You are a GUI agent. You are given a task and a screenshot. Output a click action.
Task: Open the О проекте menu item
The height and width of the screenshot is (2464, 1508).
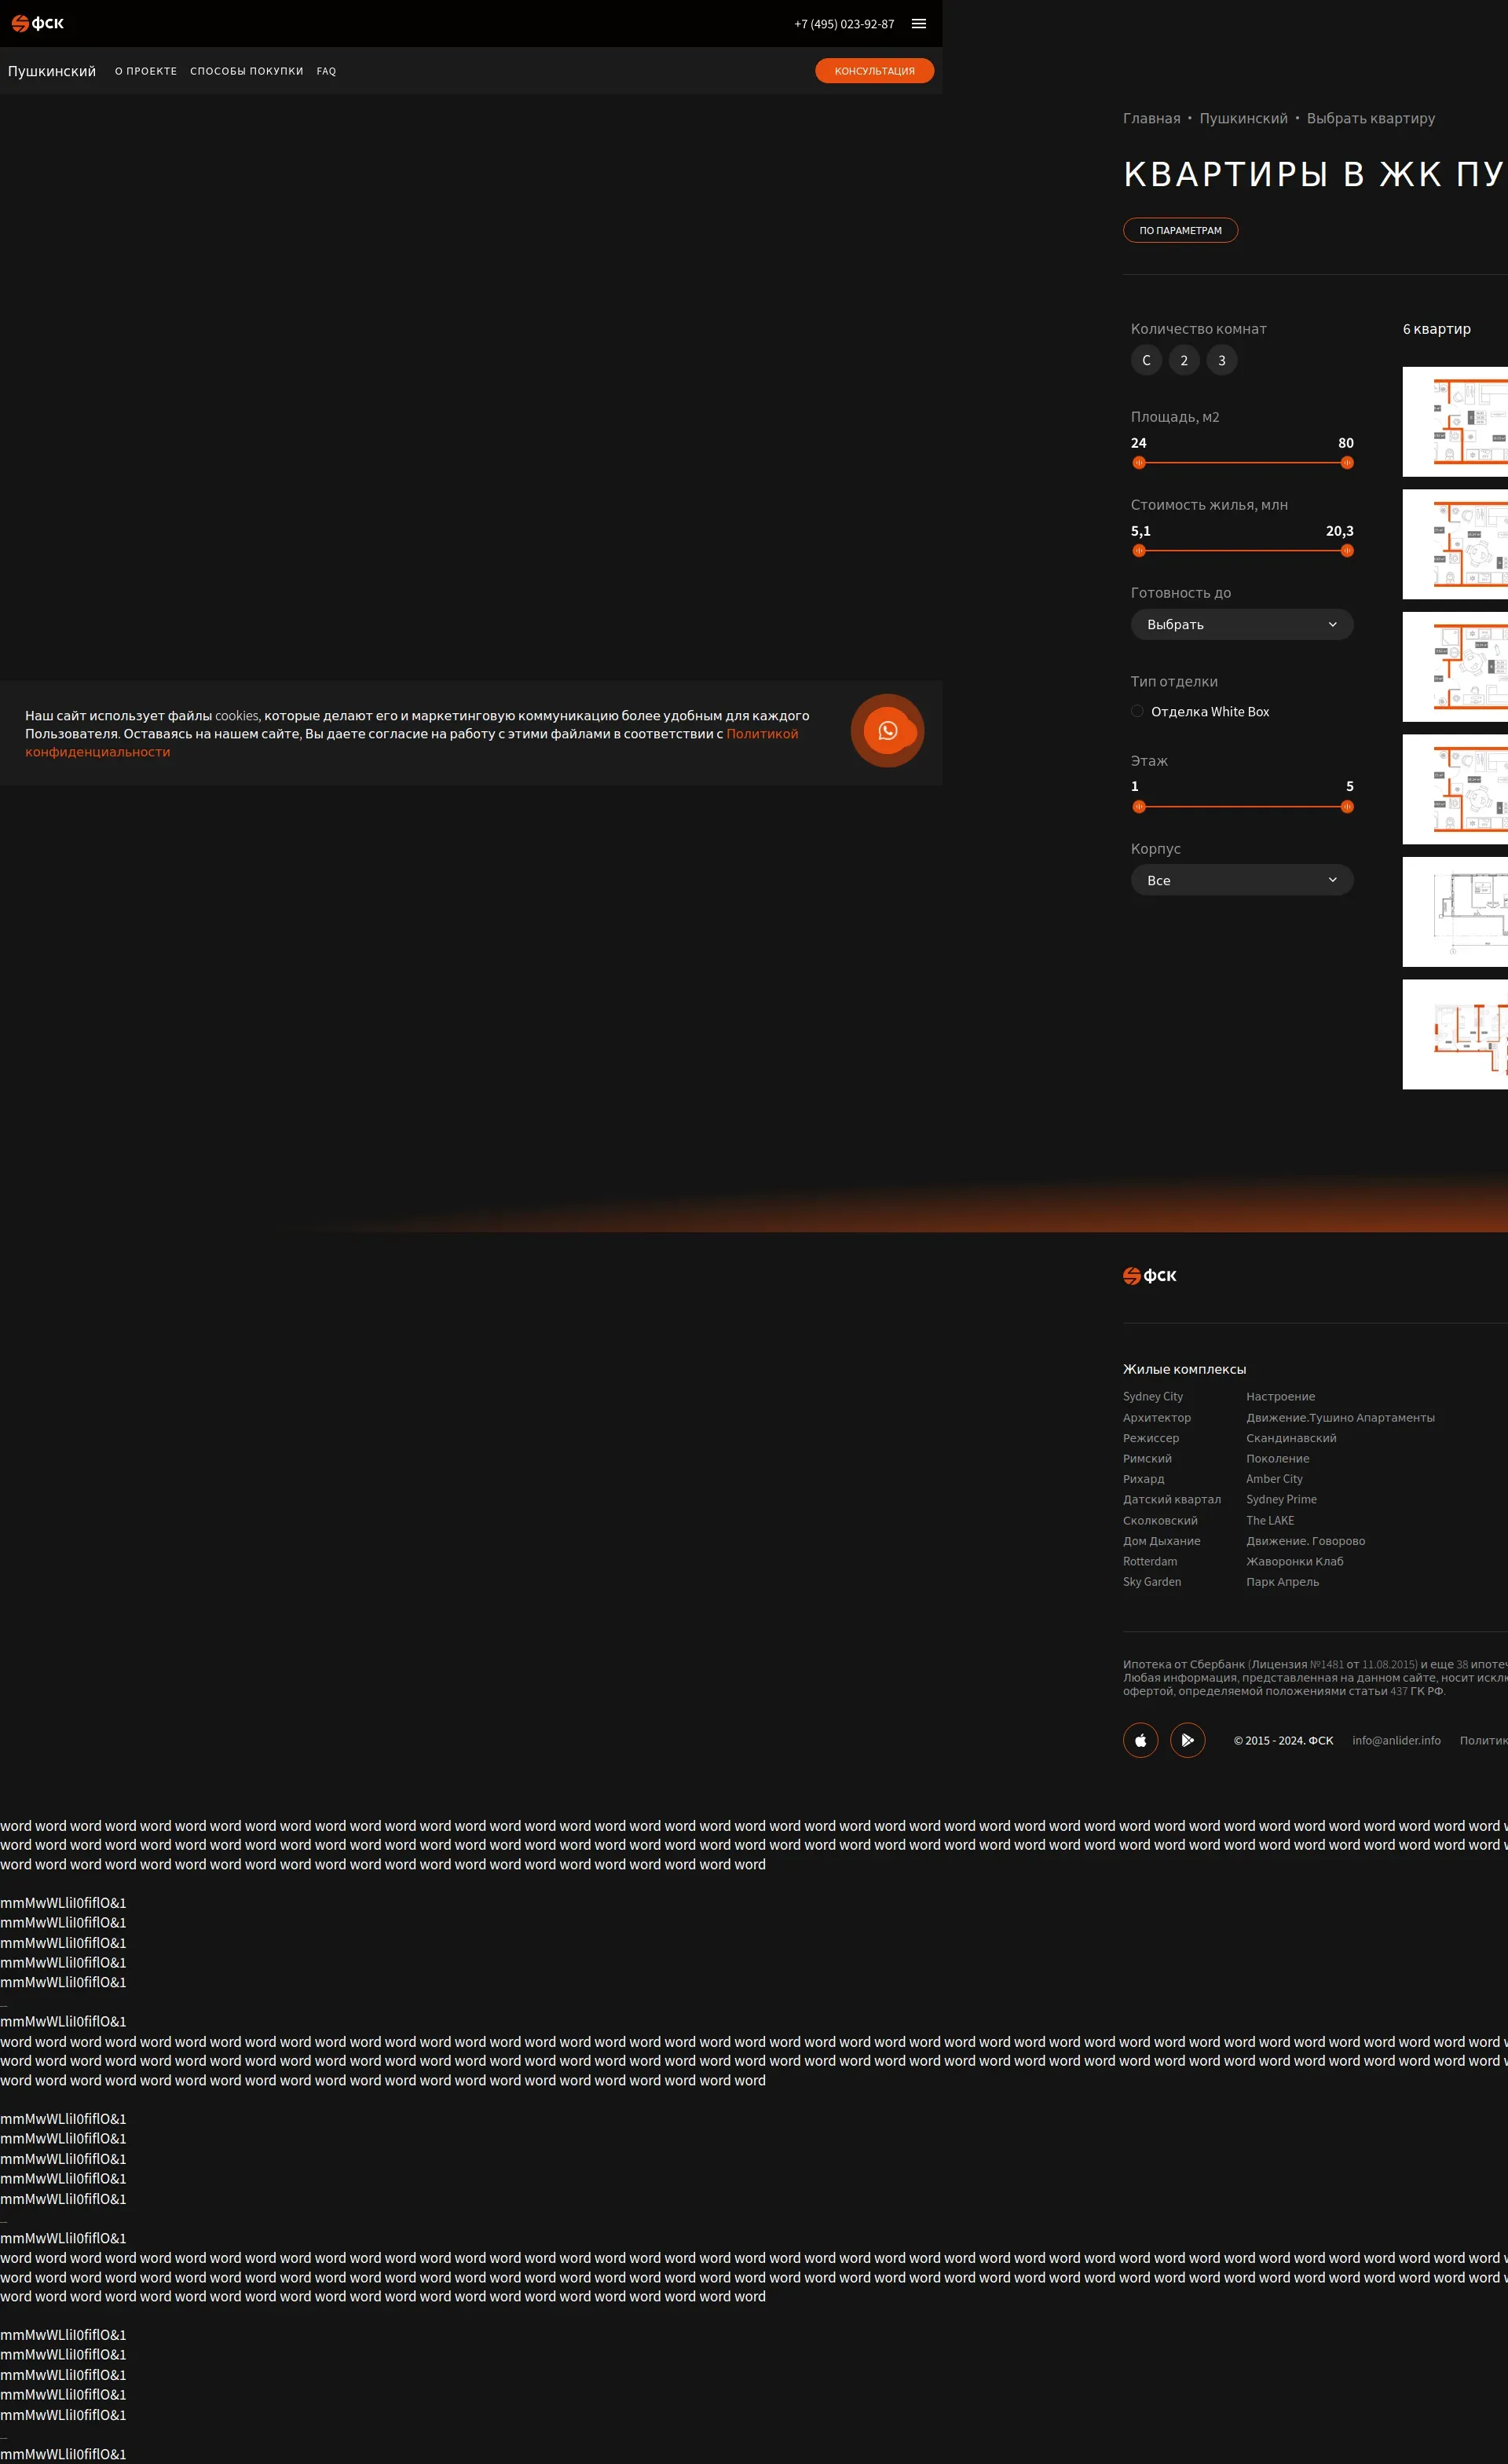[x=146, y=71]
